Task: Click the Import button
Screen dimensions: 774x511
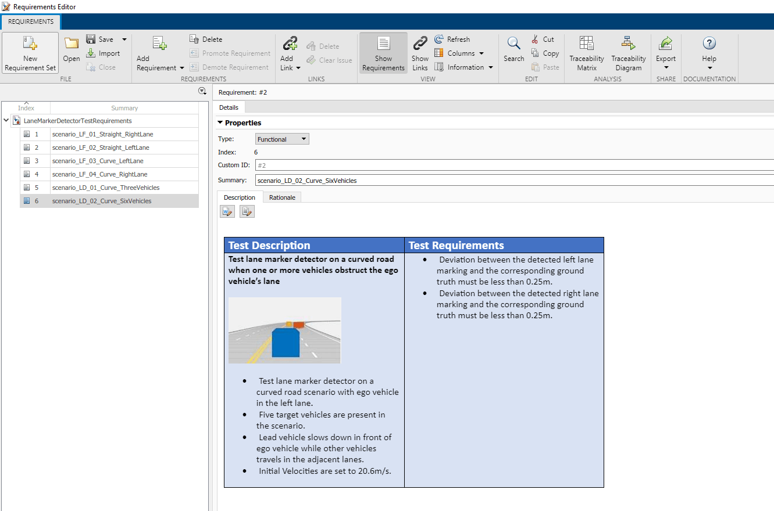Action: coord(104,53)
